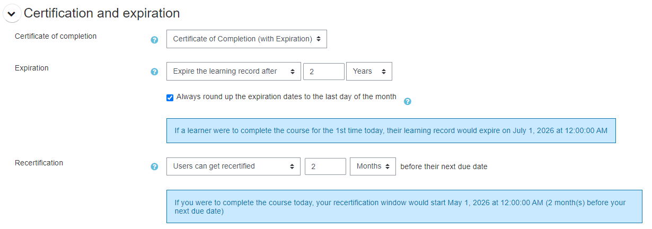Viewport: 652px width, 229px height.
Task: Open the Users can get recertified dropdown
Action: click(233, 166)
